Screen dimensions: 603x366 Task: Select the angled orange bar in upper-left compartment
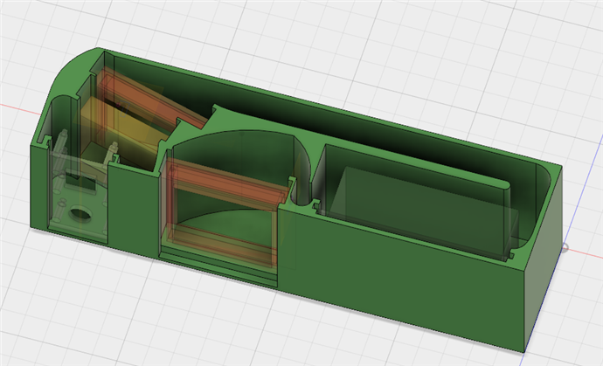pyautogui.click(x=154, y=100)
